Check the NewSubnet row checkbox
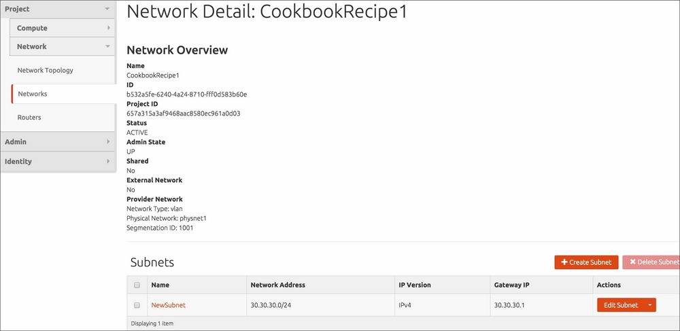 tap(137, 305)
